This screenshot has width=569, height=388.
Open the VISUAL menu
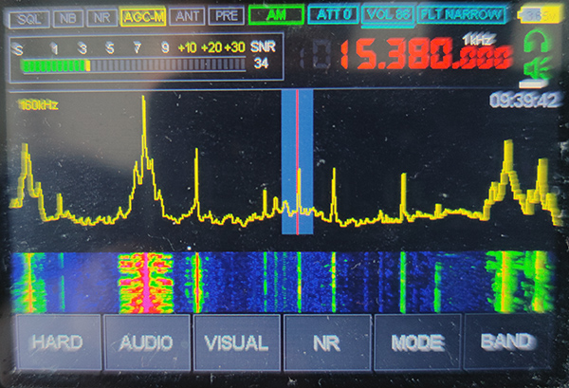(x=236, y=342)
